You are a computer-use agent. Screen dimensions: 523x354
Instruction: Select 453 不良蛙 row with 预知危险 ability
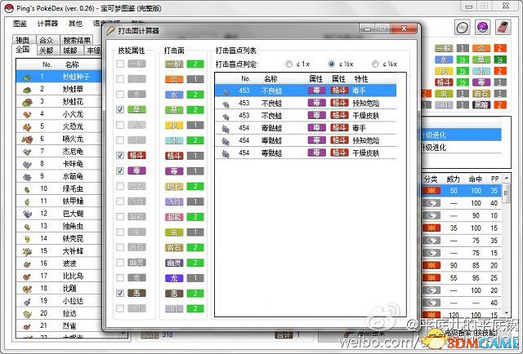point(306,104)
